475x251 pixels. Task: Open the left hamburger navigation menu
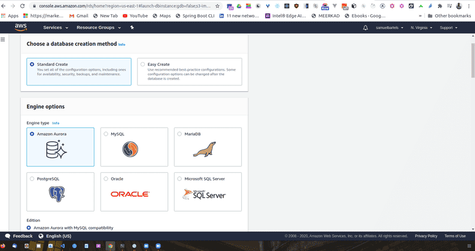[3, 39]
